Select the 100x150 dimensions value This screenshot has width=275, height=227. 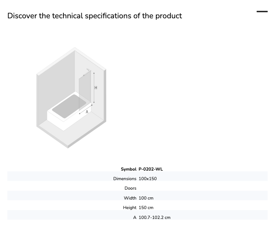[148, 179]
